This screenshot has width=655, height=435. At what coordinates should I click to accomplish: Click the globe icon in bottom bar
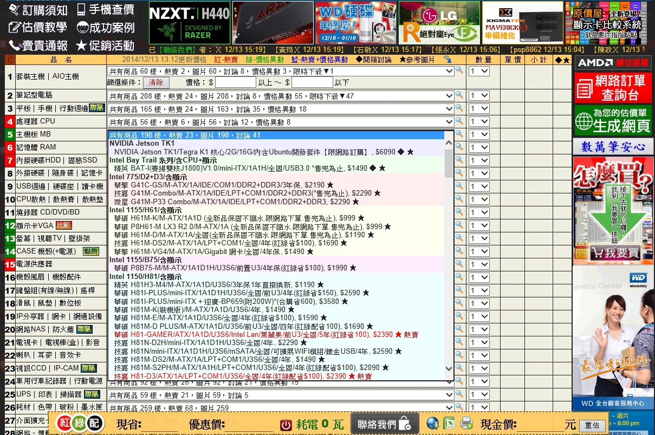432,424
